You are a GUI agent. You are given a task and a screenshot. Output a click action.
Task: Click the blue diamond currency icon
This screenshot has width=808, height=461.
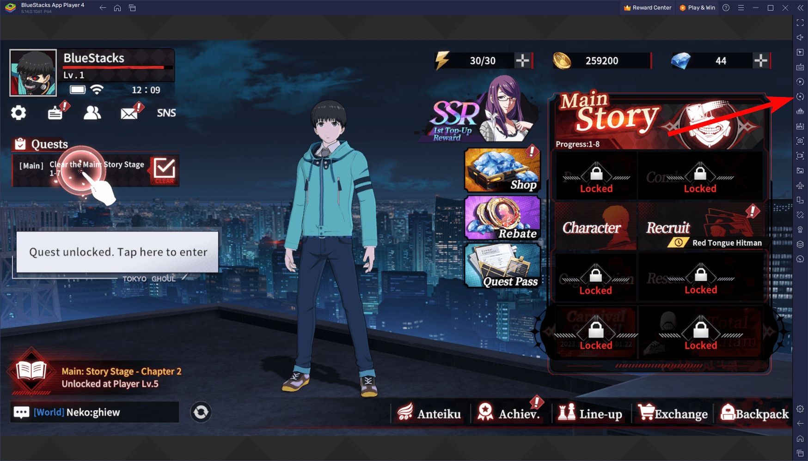point(681,61)
